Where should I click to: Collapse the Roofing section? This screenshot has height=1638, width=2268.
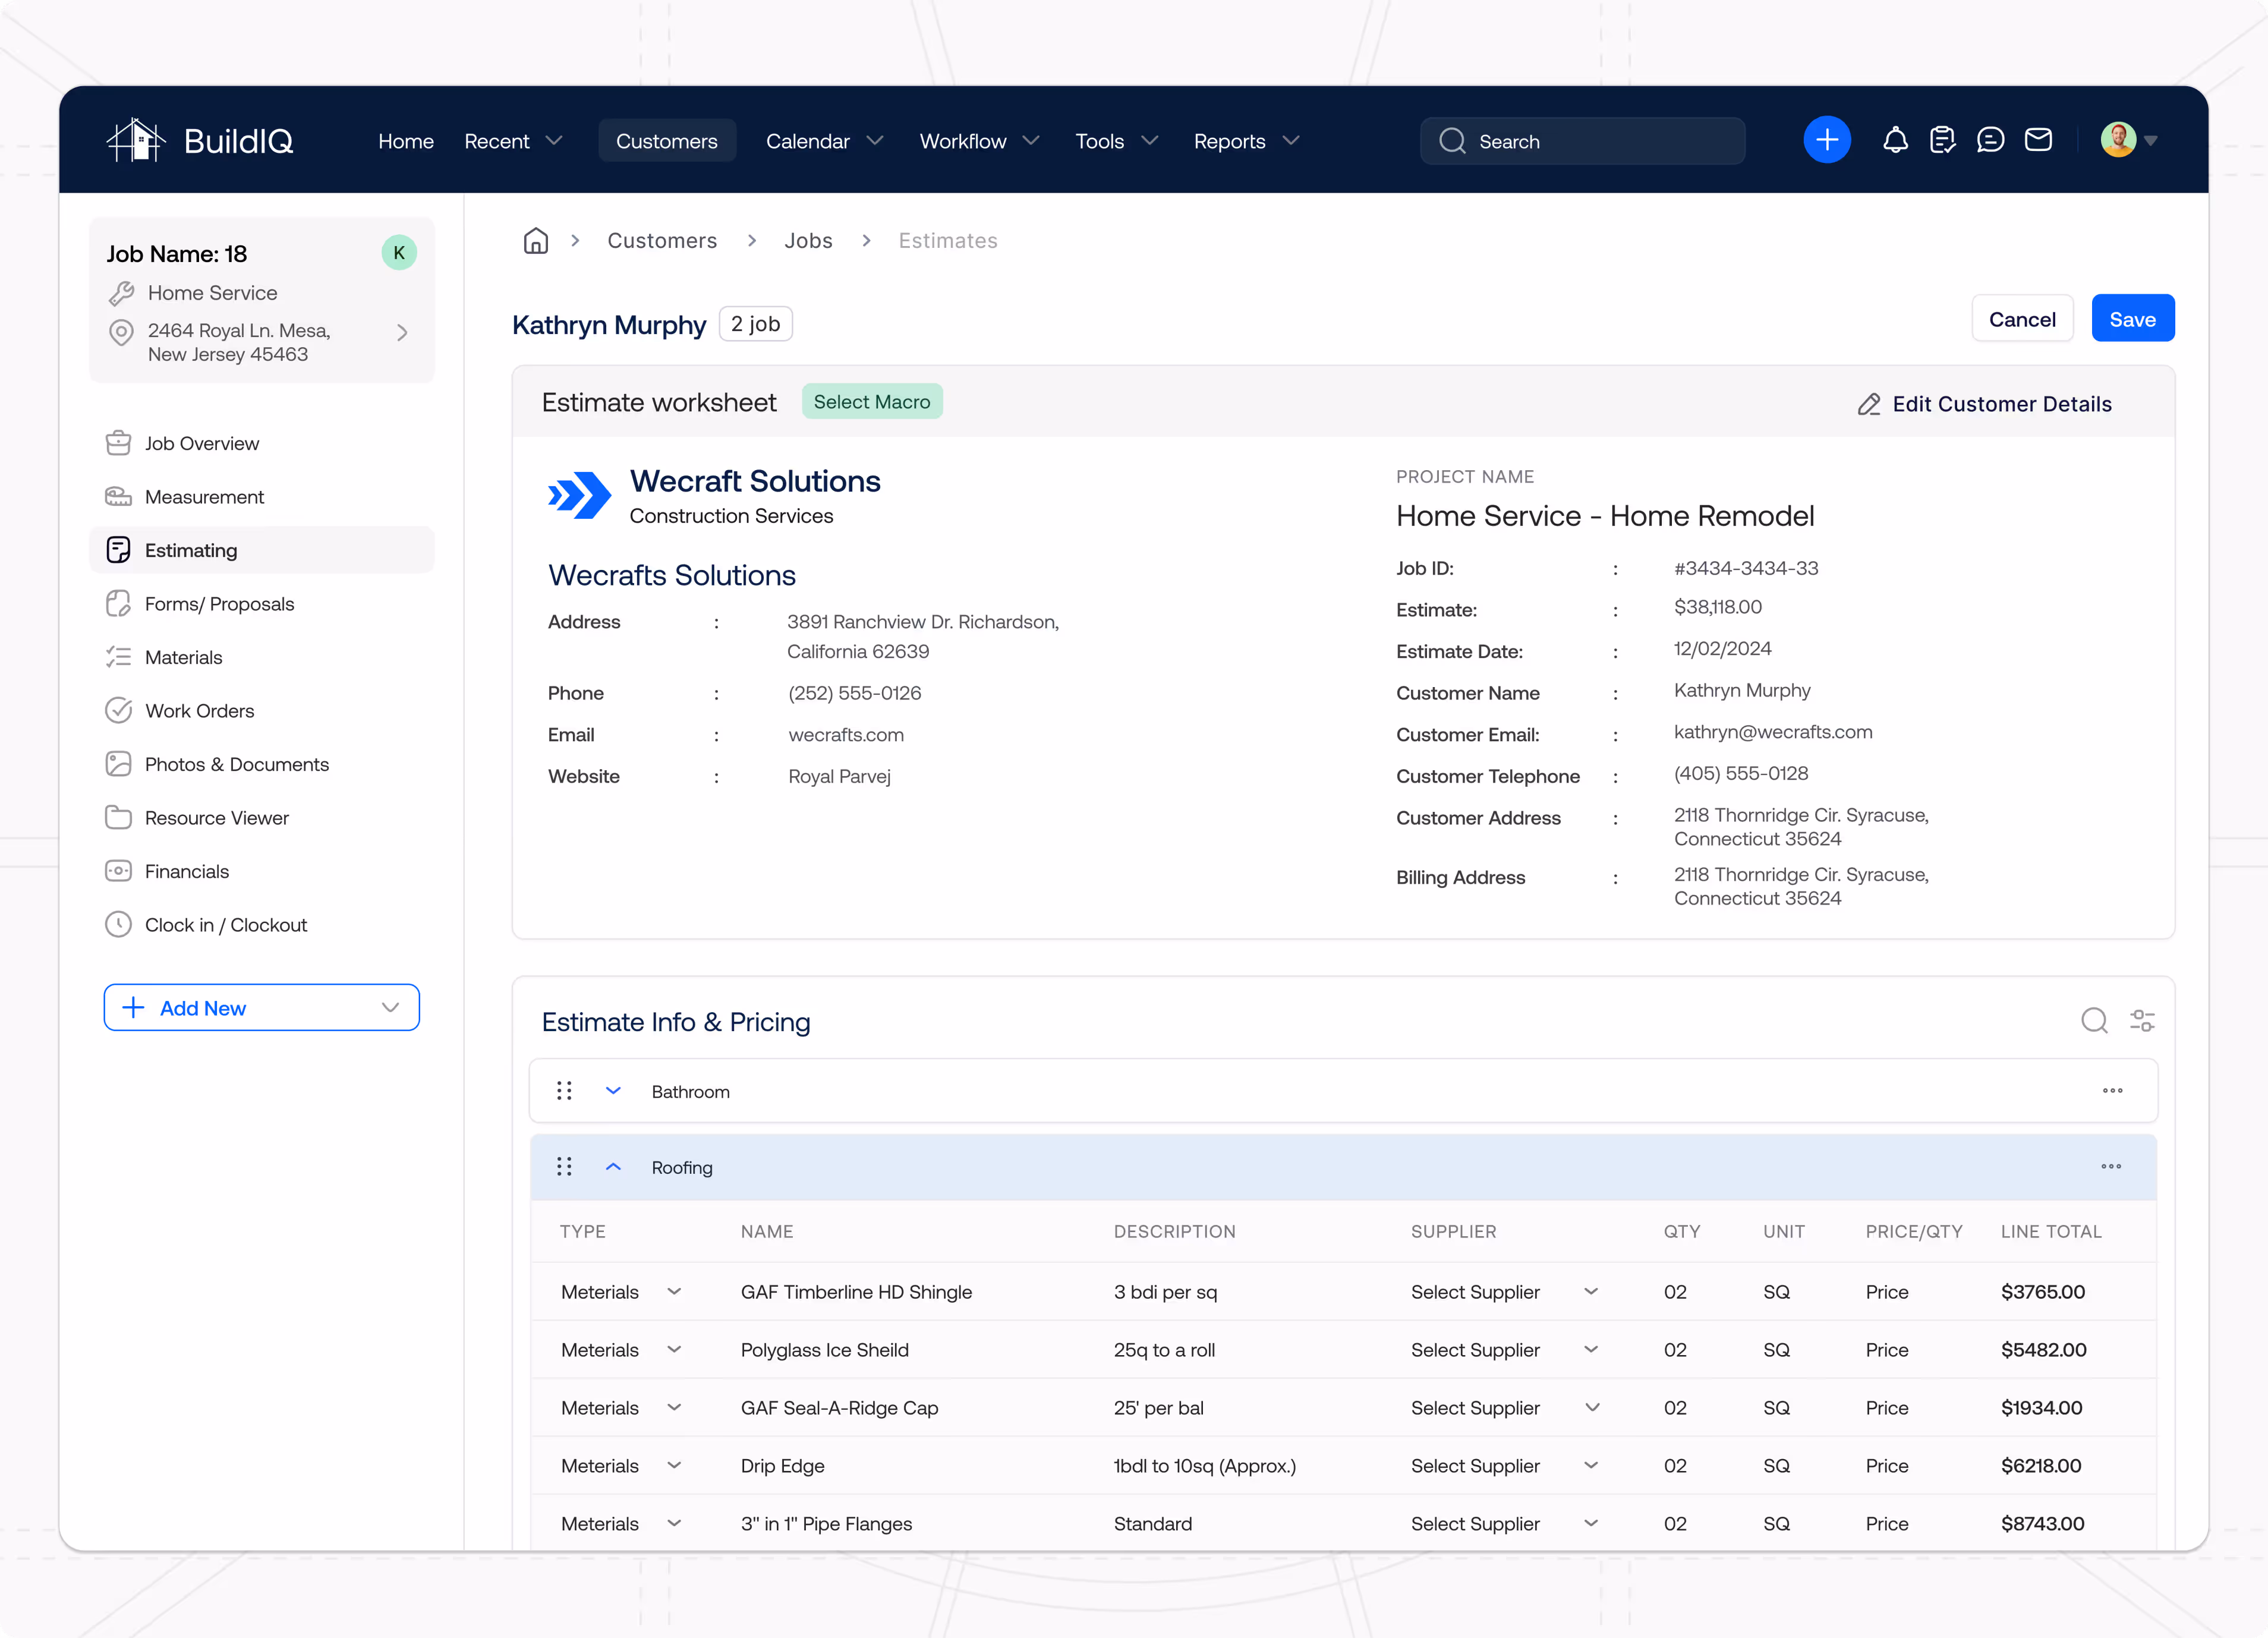coord(613,1167)
